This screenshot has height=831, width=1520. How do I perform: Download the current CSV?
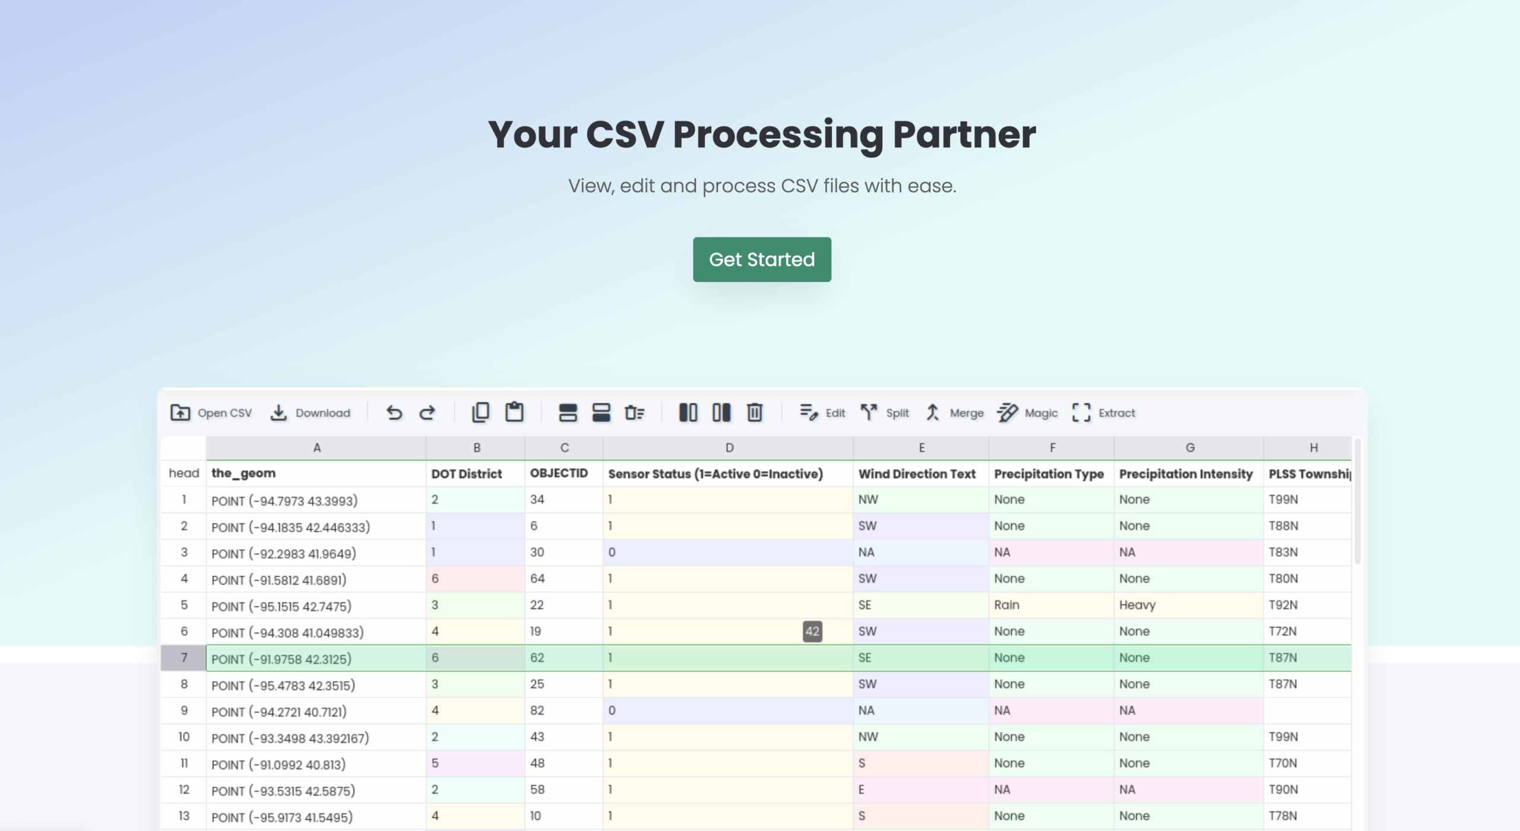[x=311, y=413]
